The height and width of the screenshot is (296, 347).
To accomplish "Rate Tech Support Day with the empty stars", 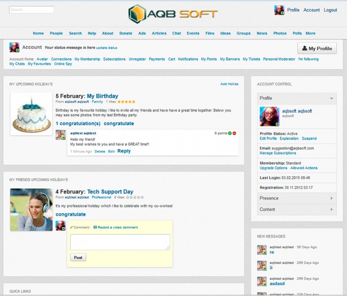I will 135,197.
